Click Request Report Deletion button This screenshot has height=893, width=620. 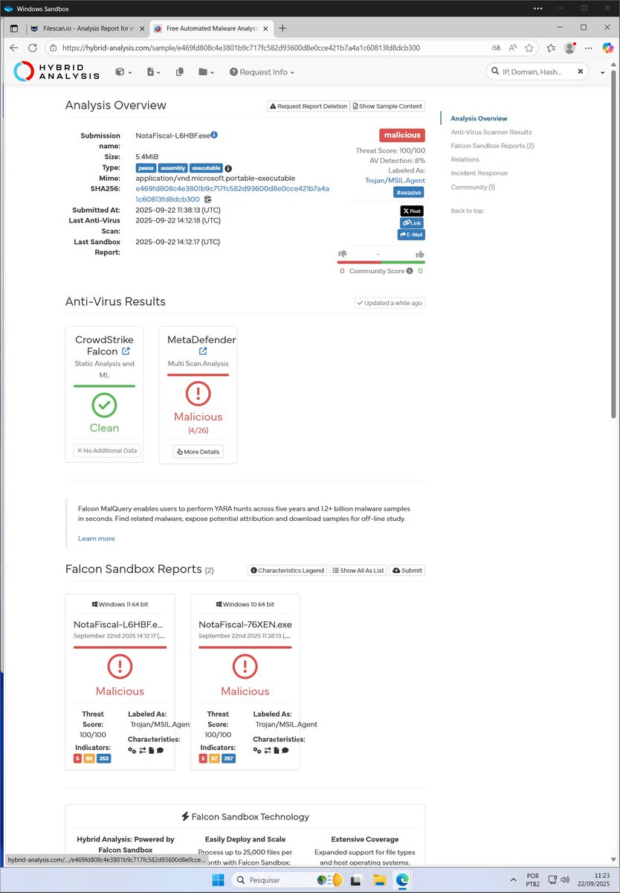pos(308,106)
